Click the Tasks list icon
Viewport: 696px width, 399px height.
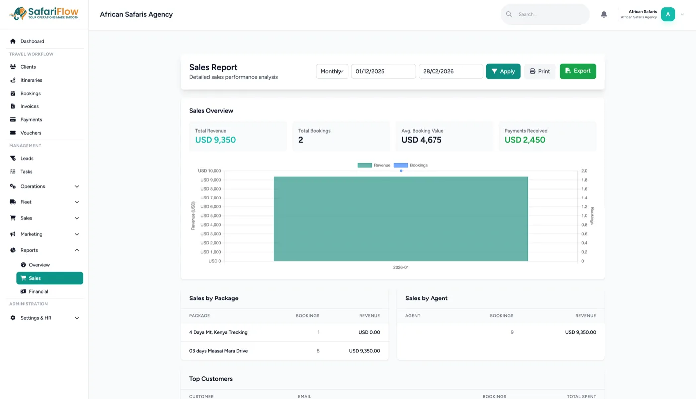(x=13, y=172)
